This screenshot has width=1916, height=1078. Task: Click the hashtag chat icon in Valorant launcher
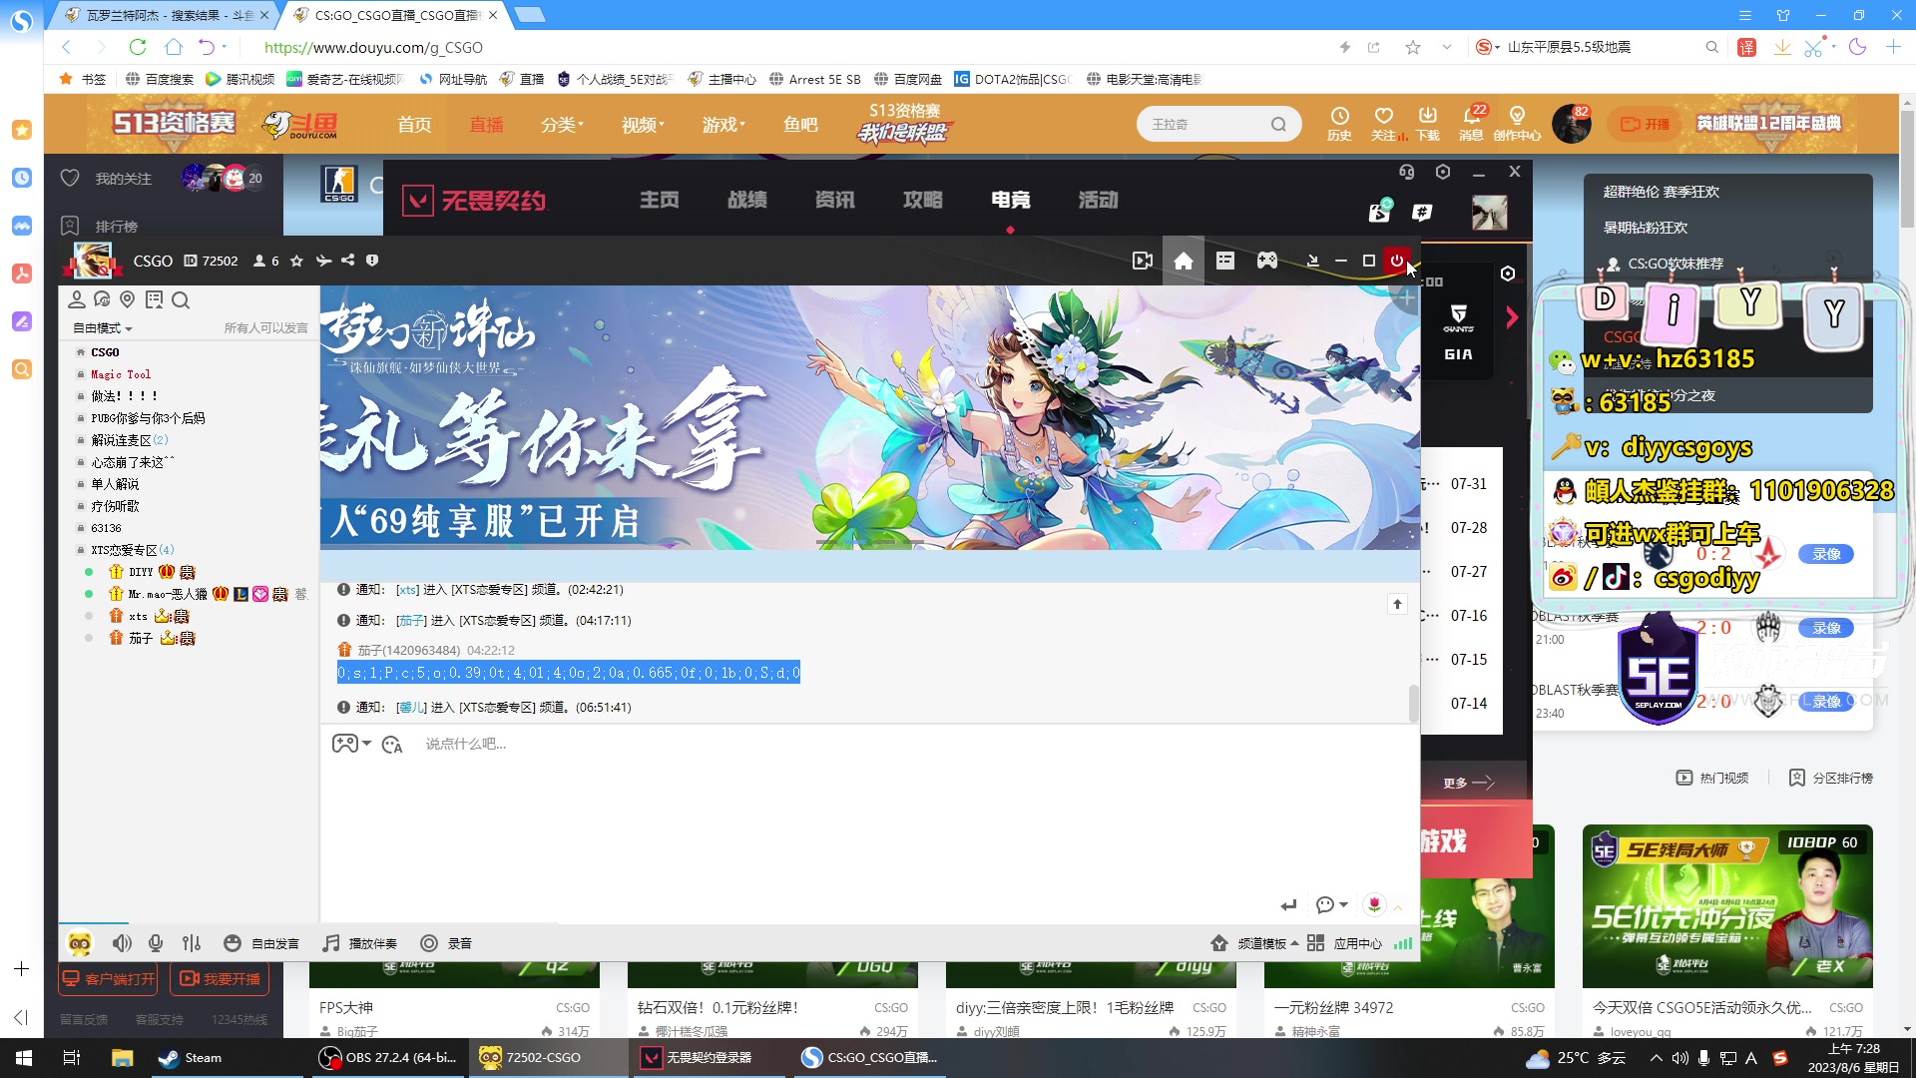[1423, 212]
